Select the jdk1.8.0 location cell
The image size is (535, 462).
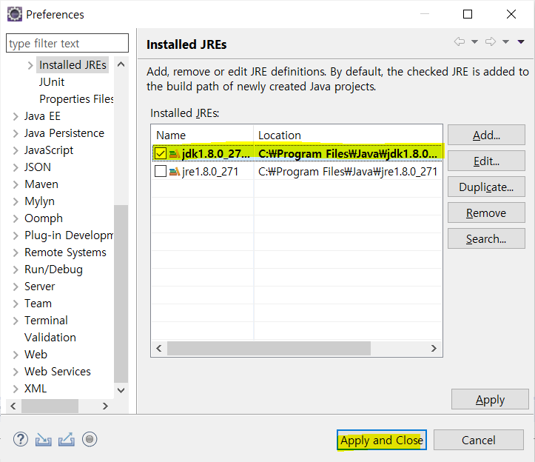pos(348,154)
